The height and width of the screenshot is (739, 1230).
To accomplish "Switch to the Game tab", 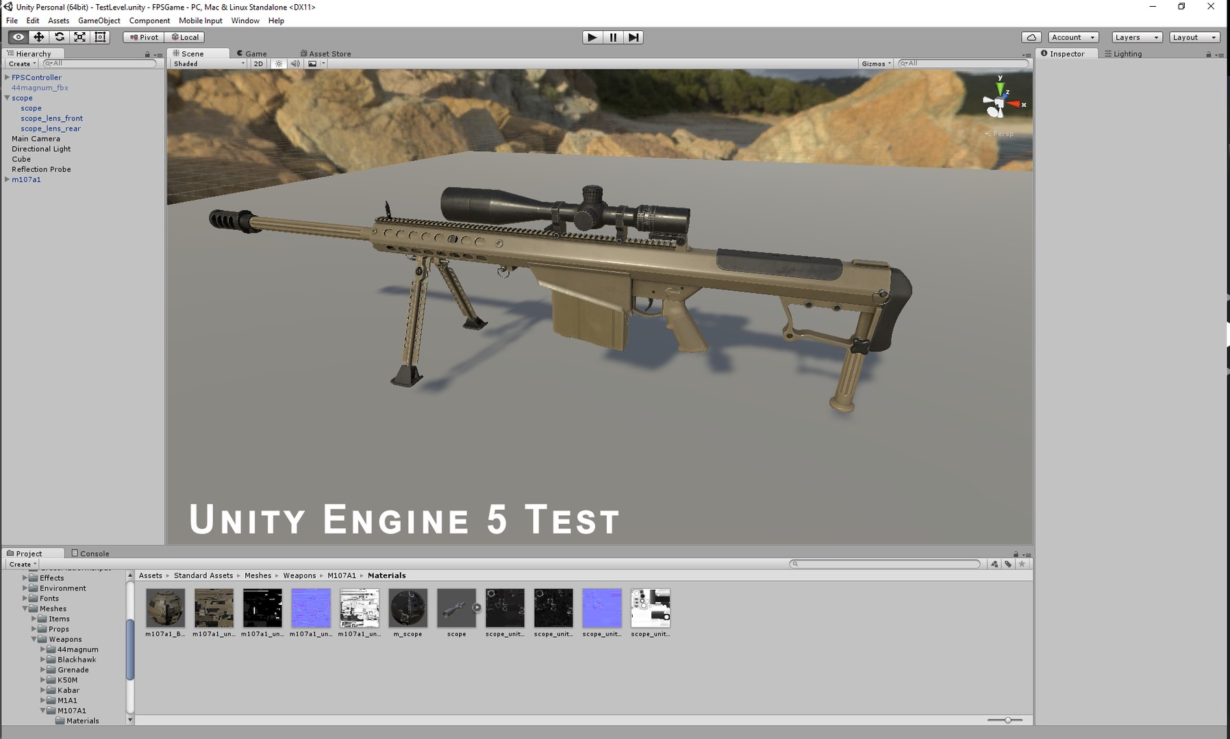I will point(252,53).
